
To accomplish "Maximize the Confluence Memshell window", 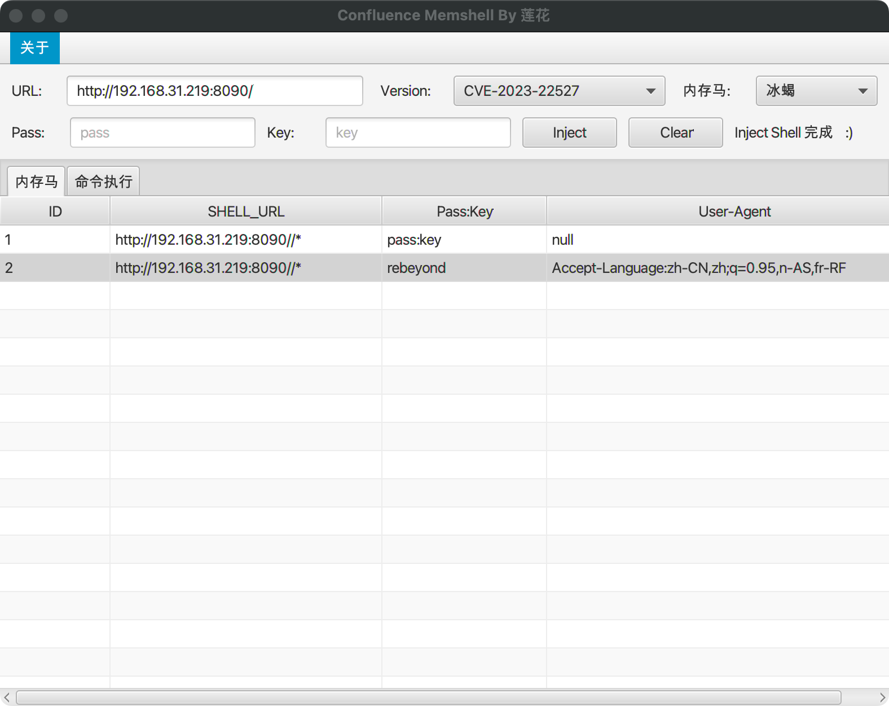I will point(61,16).
